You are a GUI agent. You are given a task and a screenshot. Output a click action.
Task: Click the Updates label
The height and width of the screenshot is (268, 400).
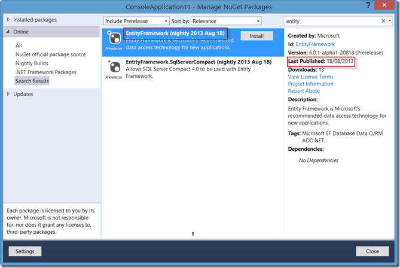(23, 94)
